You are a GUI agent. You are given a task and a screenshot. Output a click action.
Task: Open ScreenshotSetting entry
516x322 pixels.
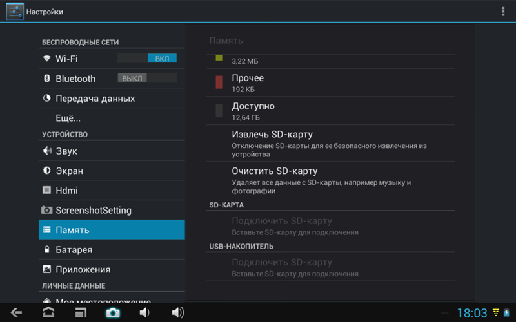click(112, 210)
